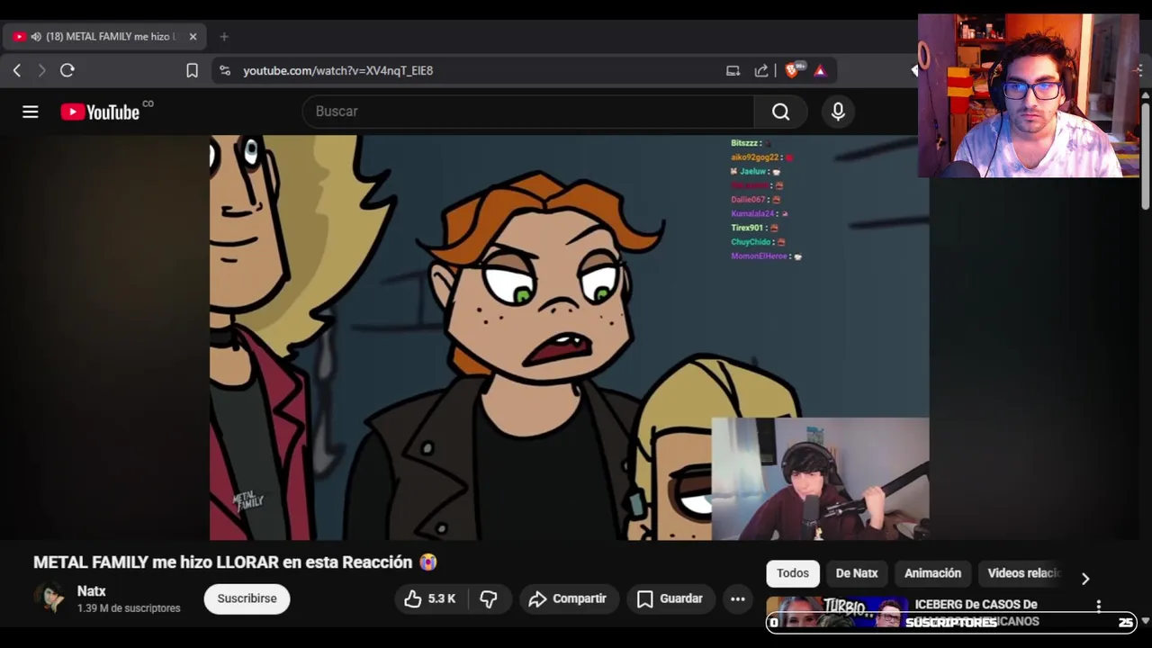This screenshot has height=648, width=1152.
Task: Open Brave Shields lion icon
Action: (x=792, y=70)
